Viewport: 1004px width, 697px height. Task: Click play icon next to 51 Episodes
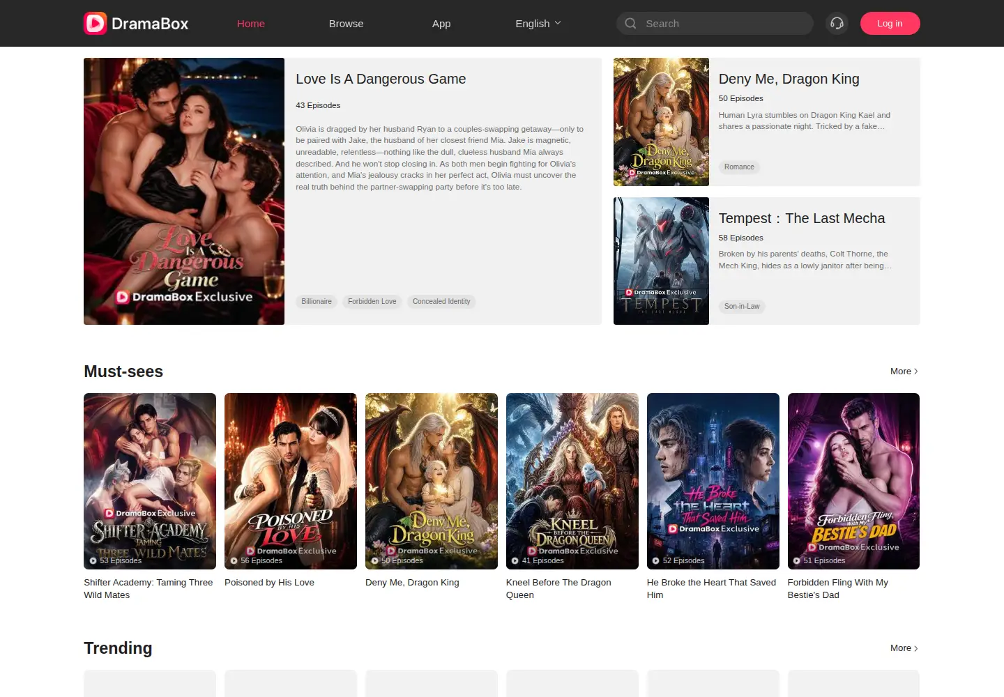click(x=797, y=560)
